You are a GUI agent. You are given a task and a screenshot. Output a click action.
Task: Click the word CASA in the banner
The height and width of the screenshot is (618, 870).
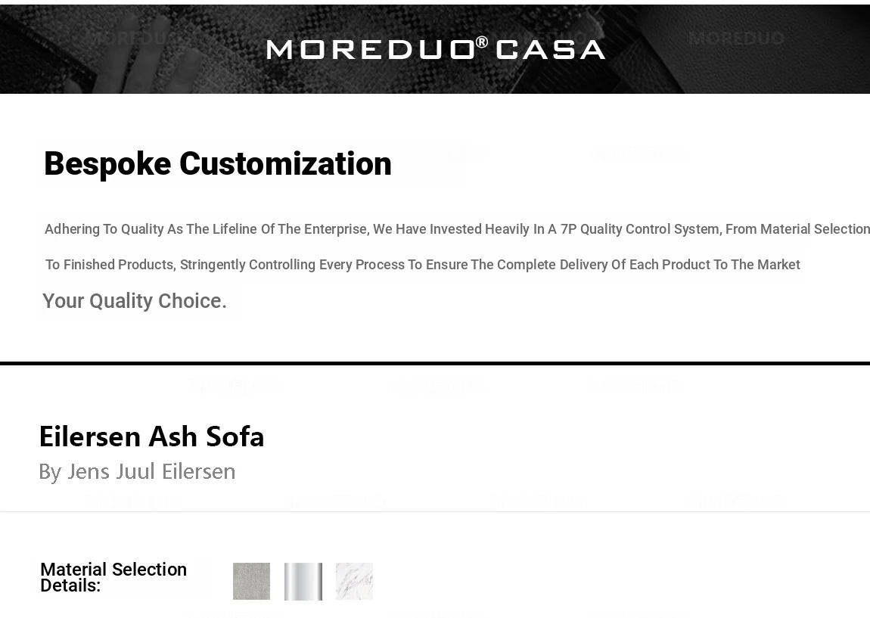pos(550,50)
